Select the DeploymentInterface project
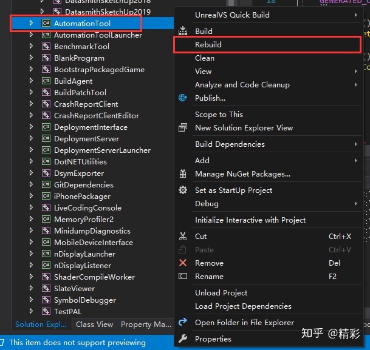This screenshot has width=370, height=350. click(x=91, y=127)
